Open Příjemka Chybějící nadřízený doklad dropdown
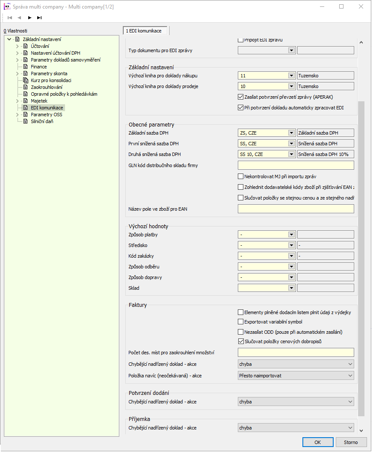The width and height of the screenshot is (373, 453). pos(296,428)
